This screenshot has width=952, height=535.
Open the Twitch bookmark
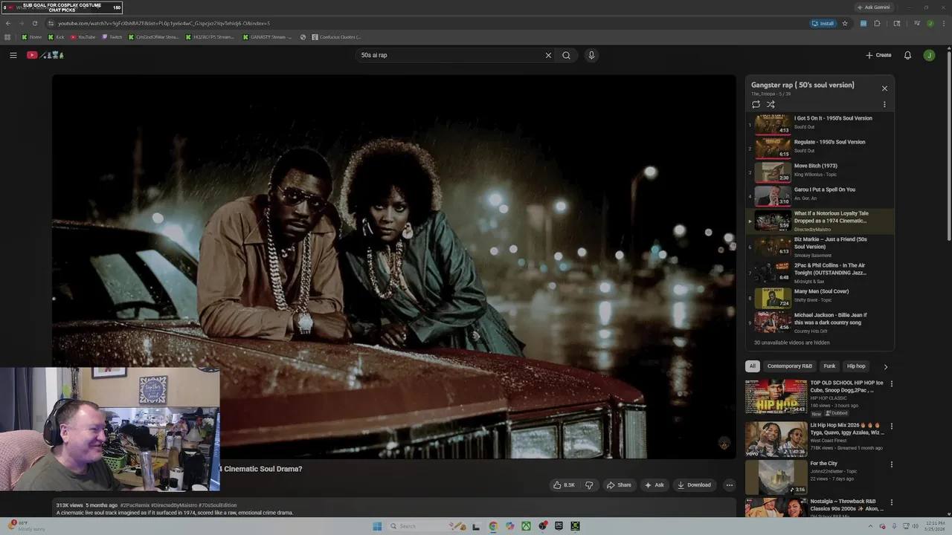(x=112, y=37)
